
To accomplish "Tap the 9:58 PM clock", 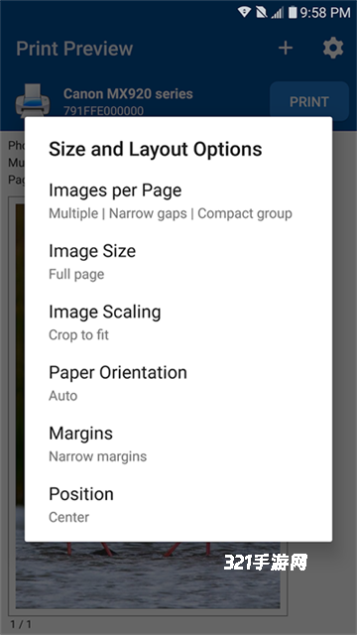I will click(325, 13).
